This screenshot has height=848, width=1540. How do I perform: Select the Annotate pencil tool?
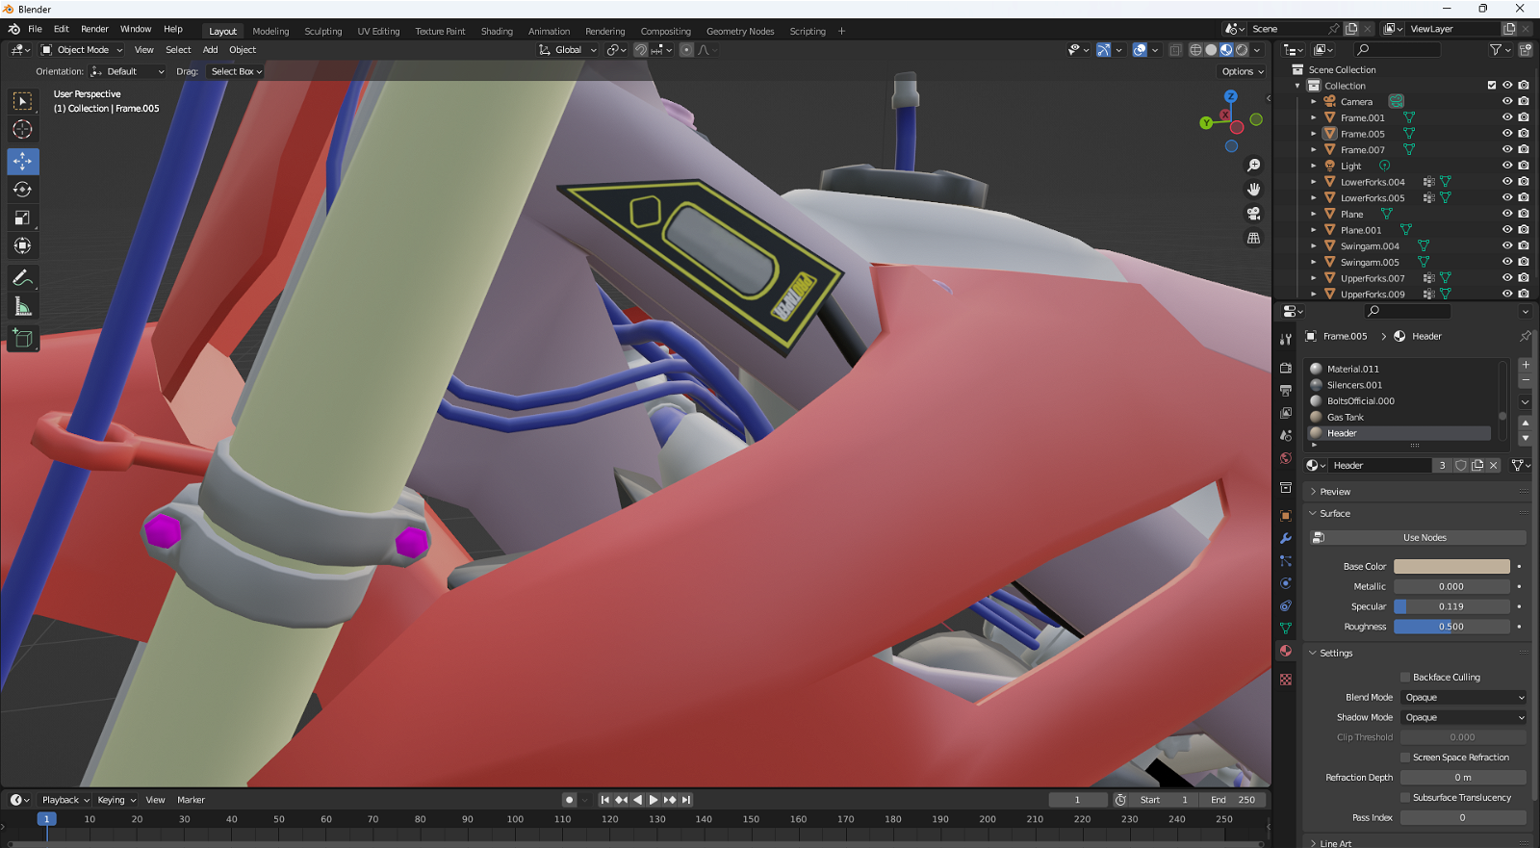22,278
